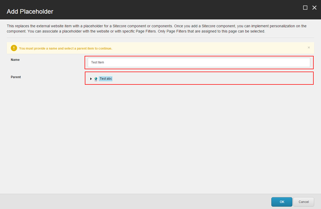Click the warning text about providing a name

[x=66, y=49]
